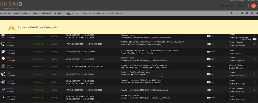Open the filezilla container icon

3,59
